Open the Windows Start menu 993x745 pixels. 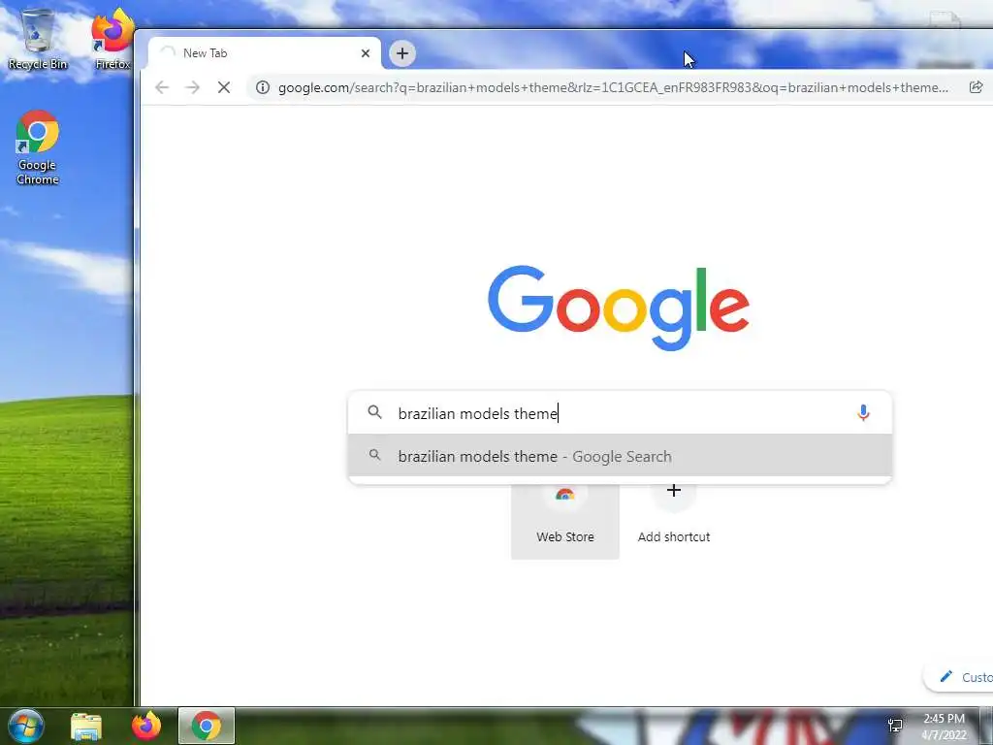pyautogui.click(x=26, y=726)
